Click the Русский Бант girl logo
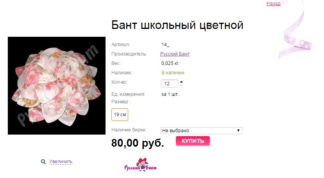Image resolution: width=324 pixels, height=178 pixels. coord(140,165)
